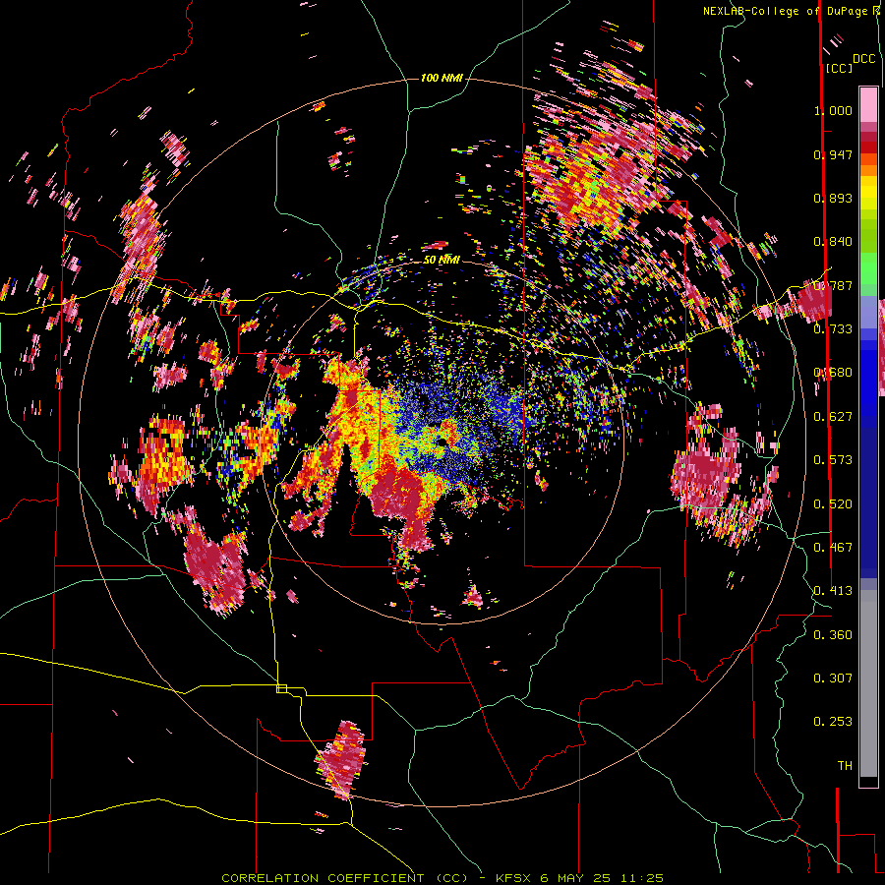Click the 0.467 legend value
This screenshot has width=885, height=885.
coord(833,548)
